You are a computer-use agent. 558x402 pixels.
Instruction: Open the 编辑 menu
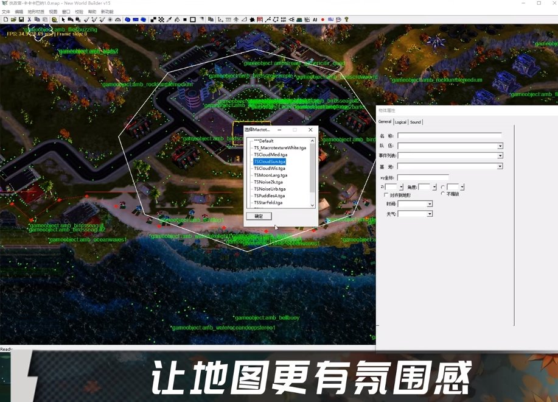click(x=19, y=12)
